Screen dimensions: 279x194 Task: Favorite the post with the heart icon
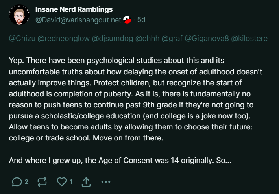coord(62,181)
